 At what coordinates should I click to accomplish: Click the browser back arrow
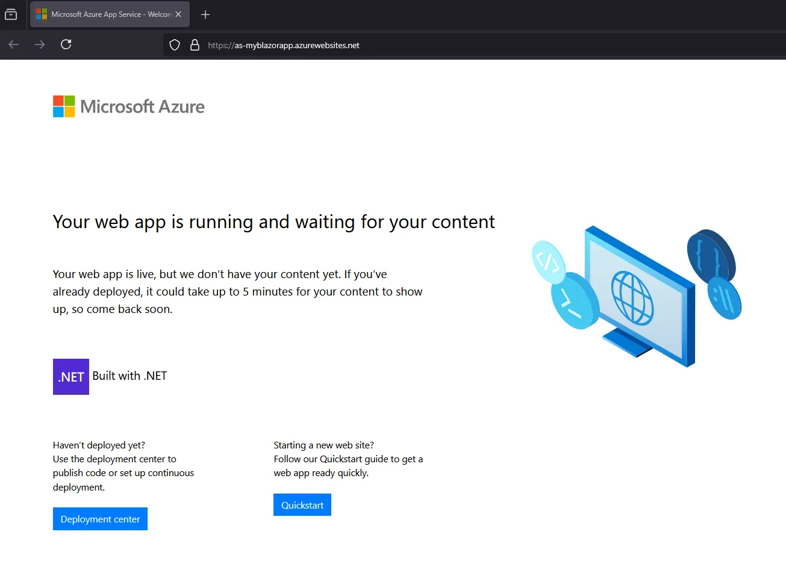point(14,45)
